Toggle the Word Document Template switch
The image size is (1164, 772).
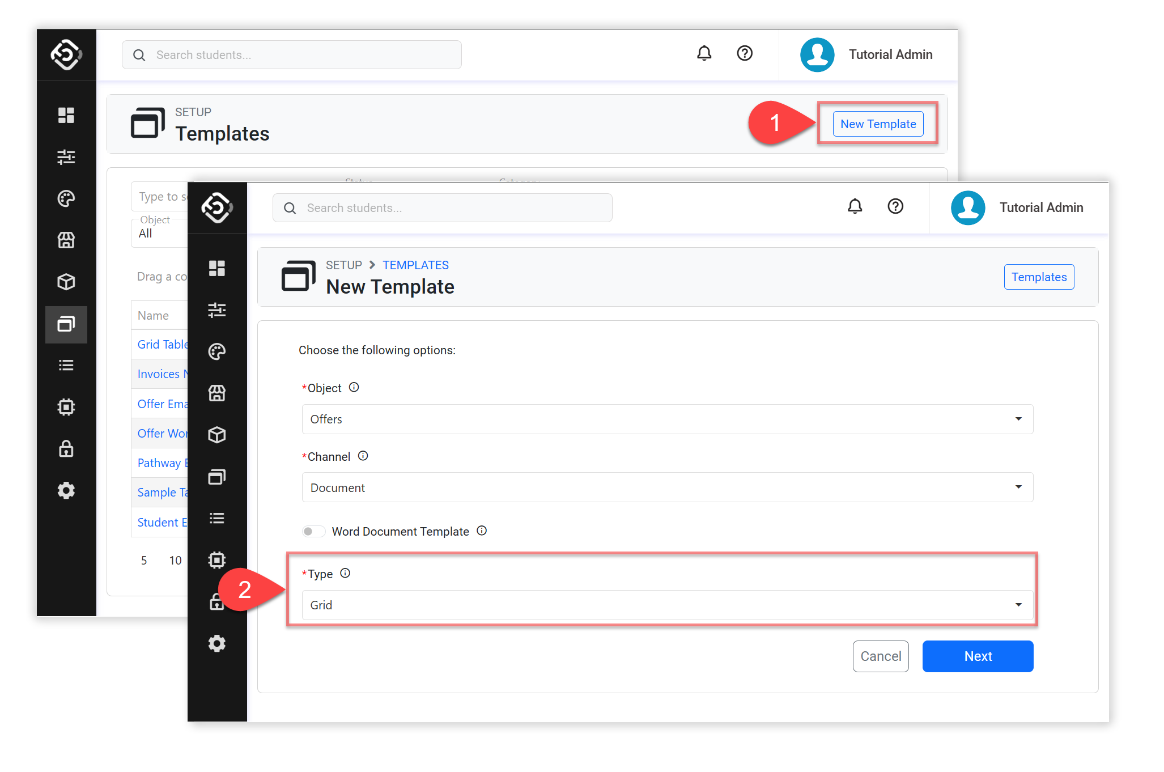[313, 532]
